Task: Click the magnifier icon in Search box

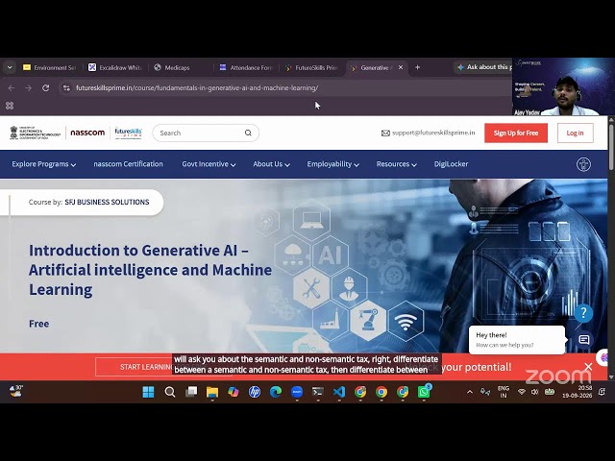Action: click(x=248, y=133)
